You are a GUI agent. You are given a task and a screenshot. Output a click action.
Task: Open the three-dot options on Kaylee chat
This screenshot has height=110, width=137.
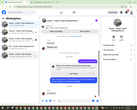tap(33, 55)
